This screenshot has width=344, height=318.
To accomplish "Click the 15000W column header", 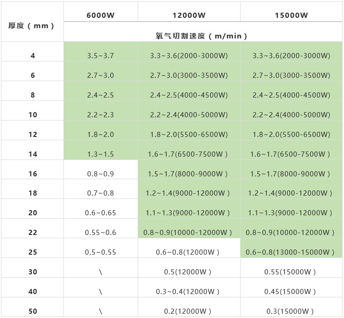I will coord(291,15).
